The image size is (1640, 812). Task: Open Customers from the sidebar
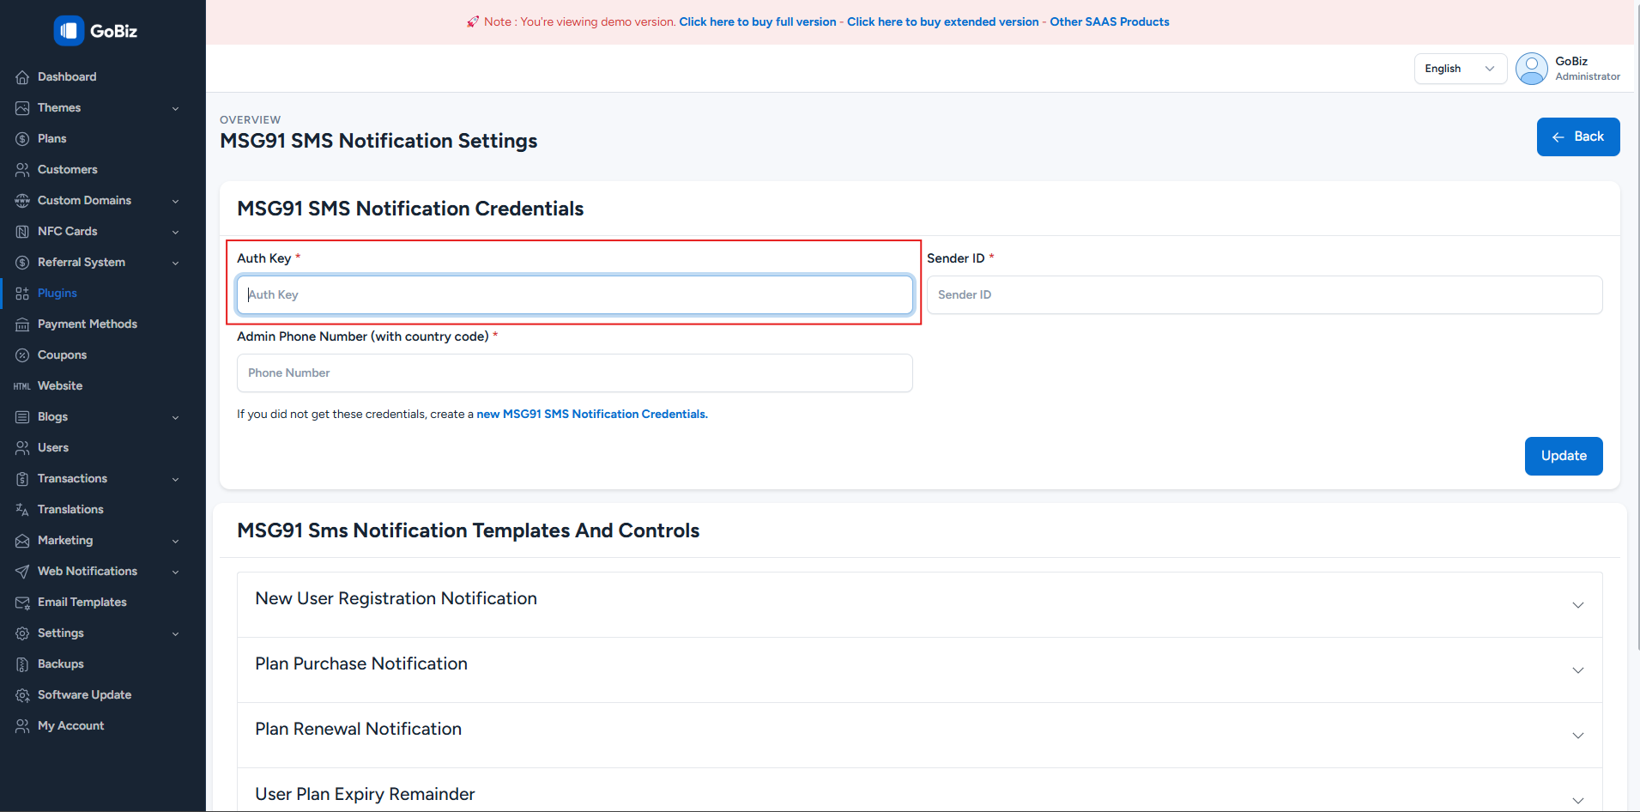click(67, 170)
